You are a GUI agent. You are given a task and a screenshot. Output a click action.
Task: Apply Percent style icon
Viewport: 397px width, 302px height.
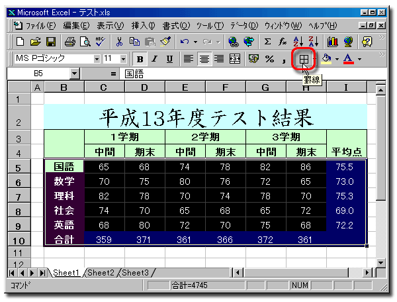(269, 59)
